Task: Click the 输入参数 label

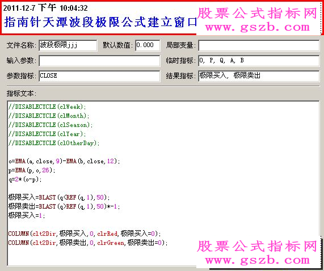Action: click(22, 61)
